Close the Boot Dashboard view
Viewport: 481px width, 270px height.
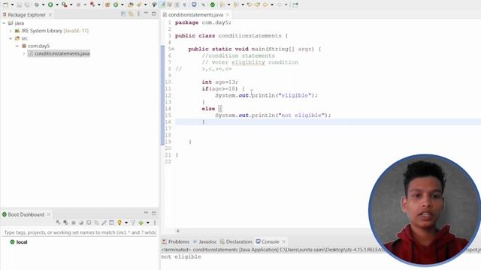point(49,214)
